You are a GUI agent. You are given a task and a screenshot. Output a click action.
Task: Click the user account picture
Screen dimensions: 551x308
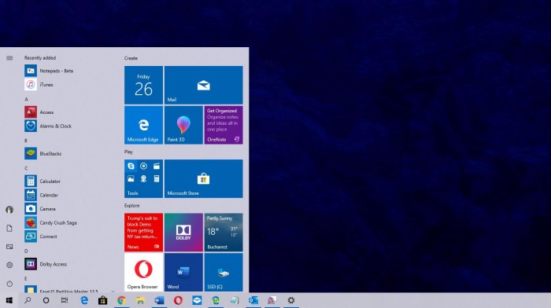coord(9,210)
